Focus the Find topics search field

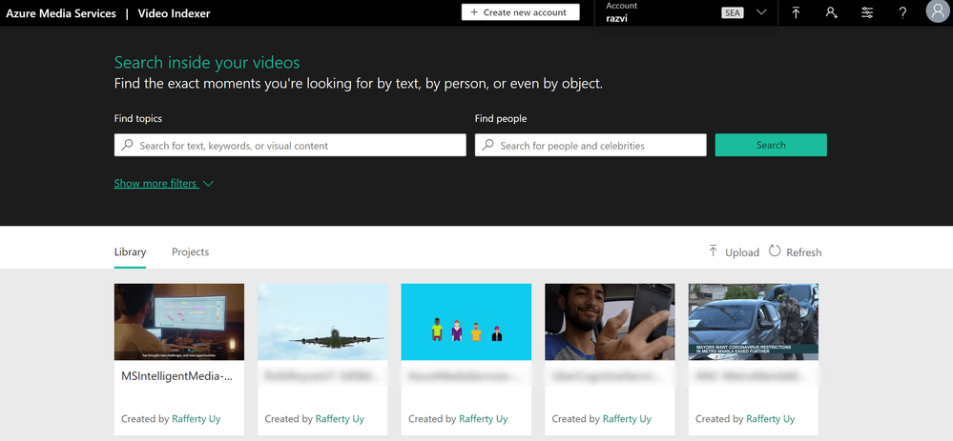[x=290, y=145]
